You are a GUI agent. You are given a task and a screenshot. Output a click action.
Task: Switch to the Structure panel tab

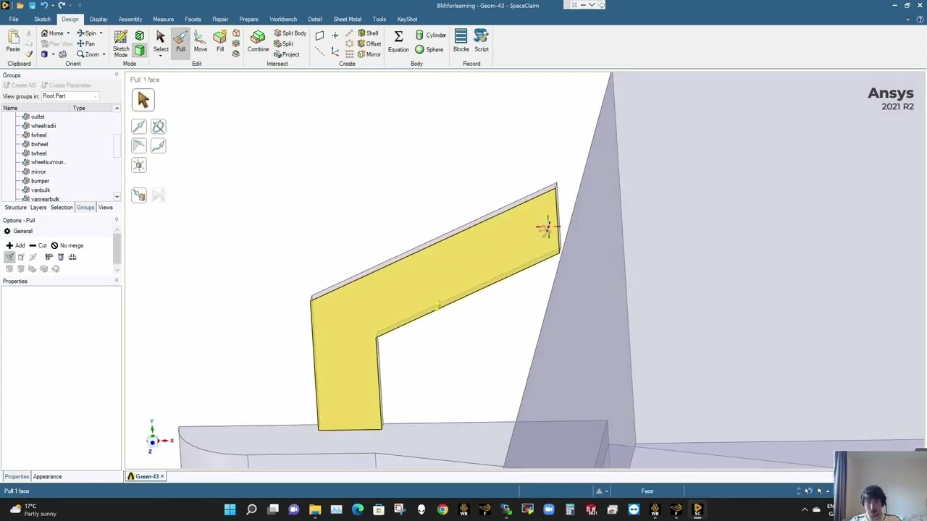coord(15,208)
